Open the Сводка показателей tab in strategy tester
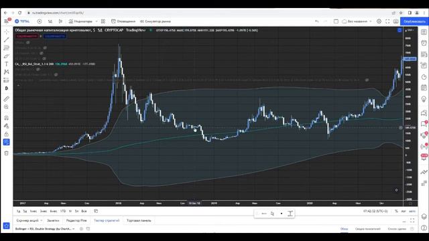429x241 pixels. (368, 229)
